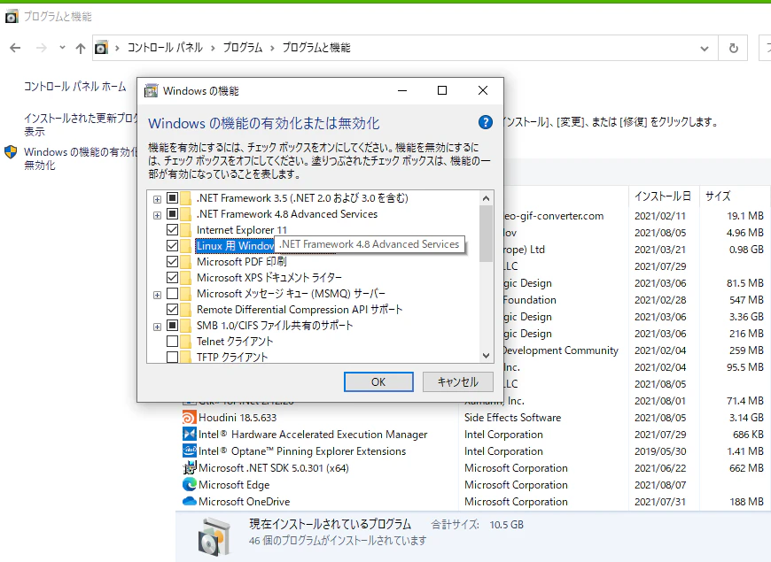
Task: Click the Intel Optane Pinning Explorer Extensions icon
Action: (x=190, y=451)
